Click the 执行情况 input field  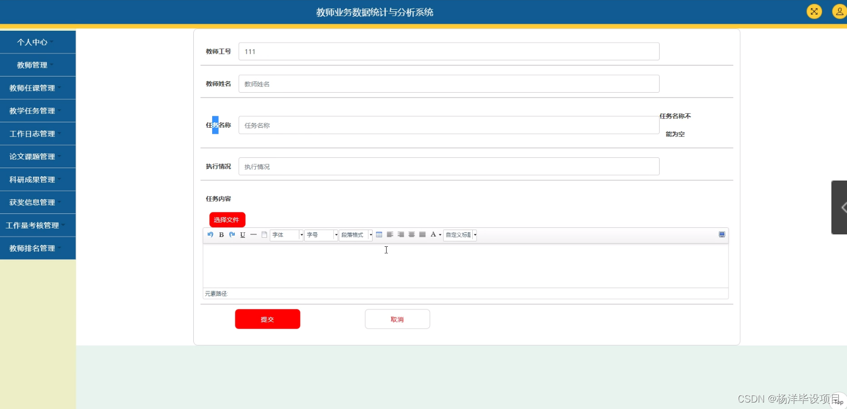449,167
